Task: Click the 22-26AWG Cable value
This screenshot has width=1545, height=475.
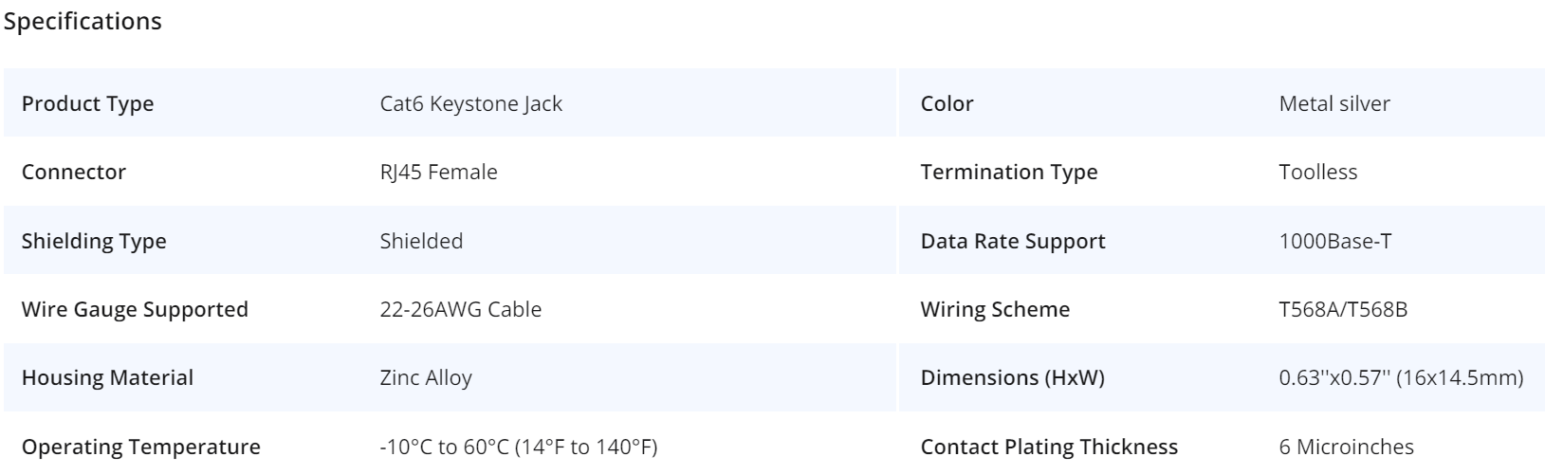Action: click(460, 309)
